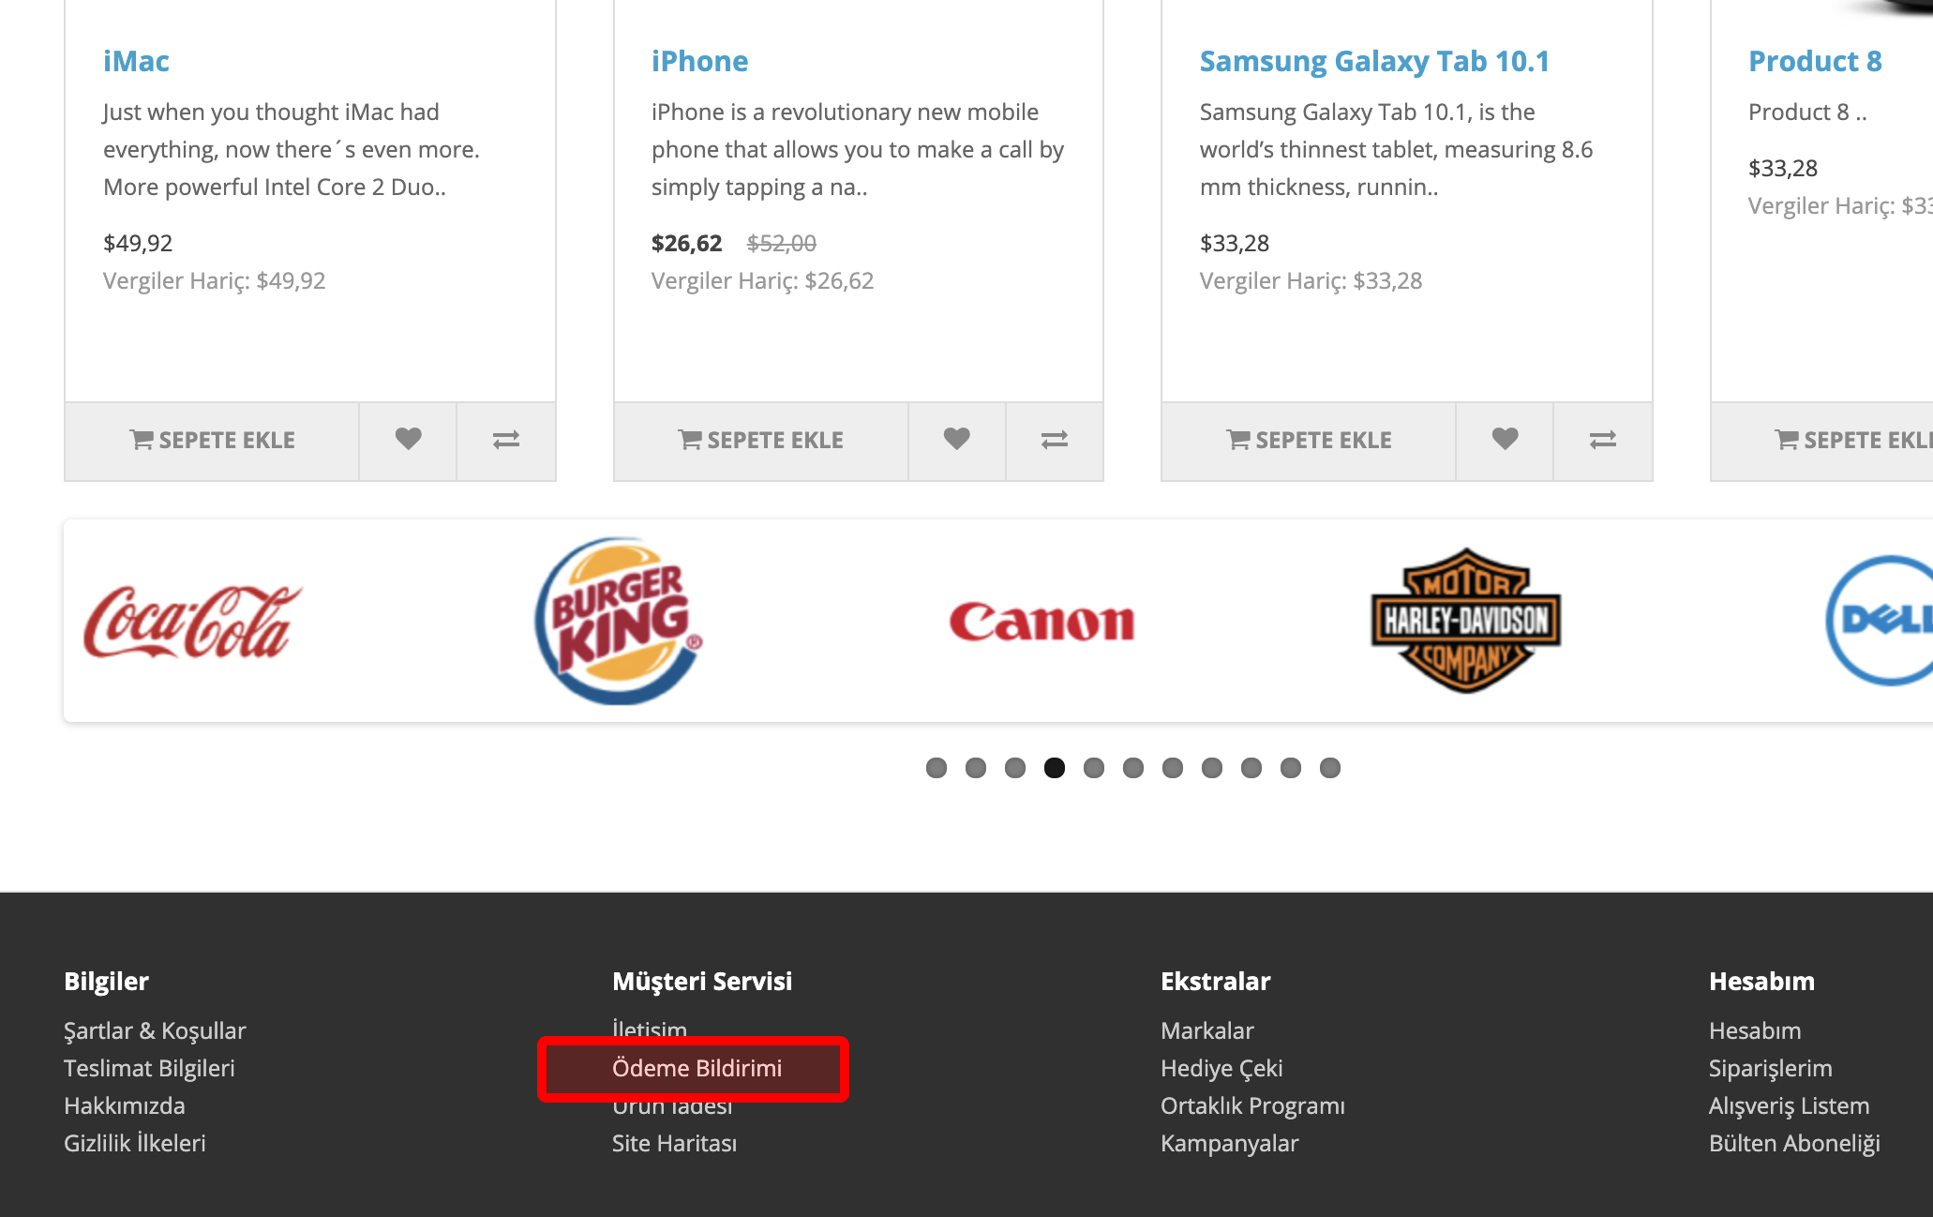Screen dimensions: 1933x1217
Task: Compare Samsung Galaxy Tab with arrows icon
Action: (1603, 441)
